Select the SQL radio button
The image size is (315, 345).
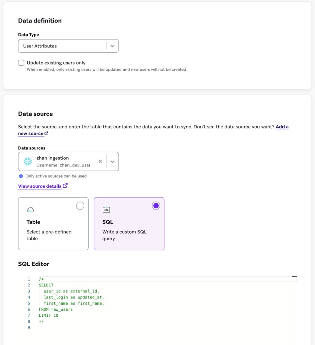156,206
